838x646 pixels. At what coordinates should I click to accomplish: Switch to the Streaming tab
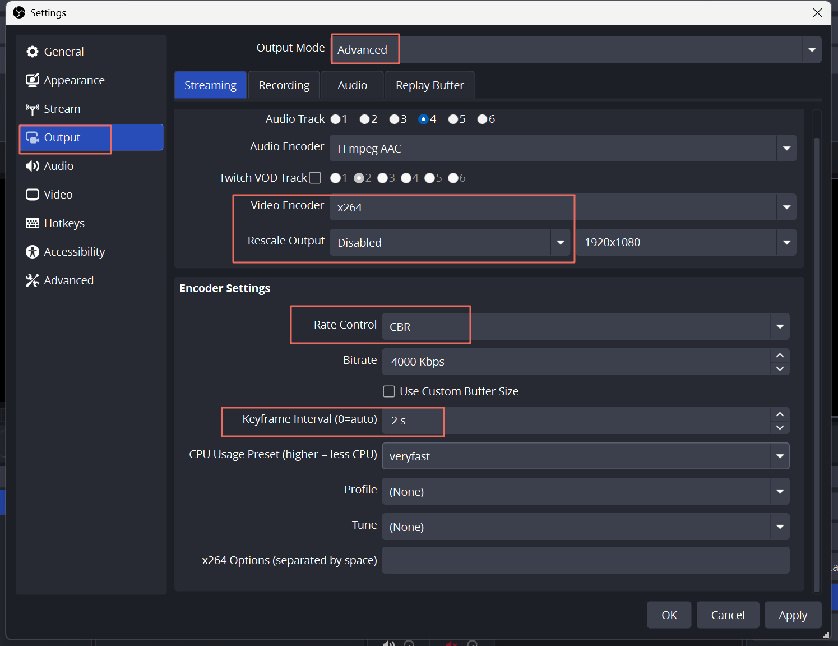pos(210,85)
